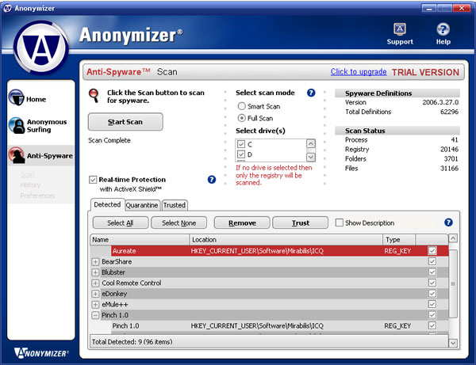Expand the Blubster tree entry

click(95, 272)
